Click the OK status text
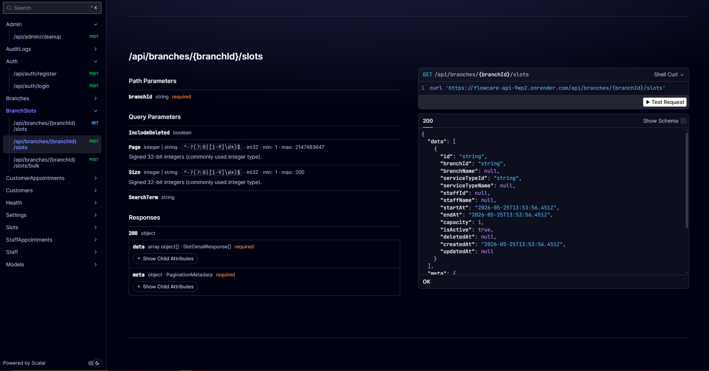This screenshot has height=371, width=709. point(427,282)
